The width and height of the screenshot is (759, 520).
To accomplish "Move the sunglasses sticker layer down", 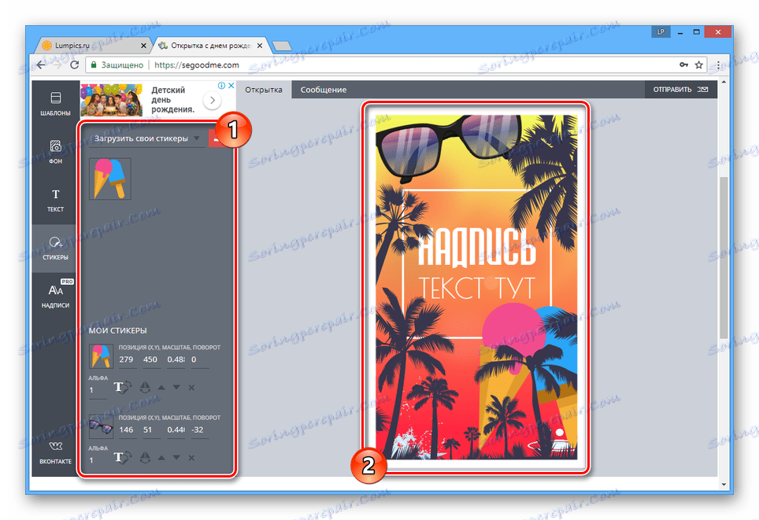I will 176,458.
